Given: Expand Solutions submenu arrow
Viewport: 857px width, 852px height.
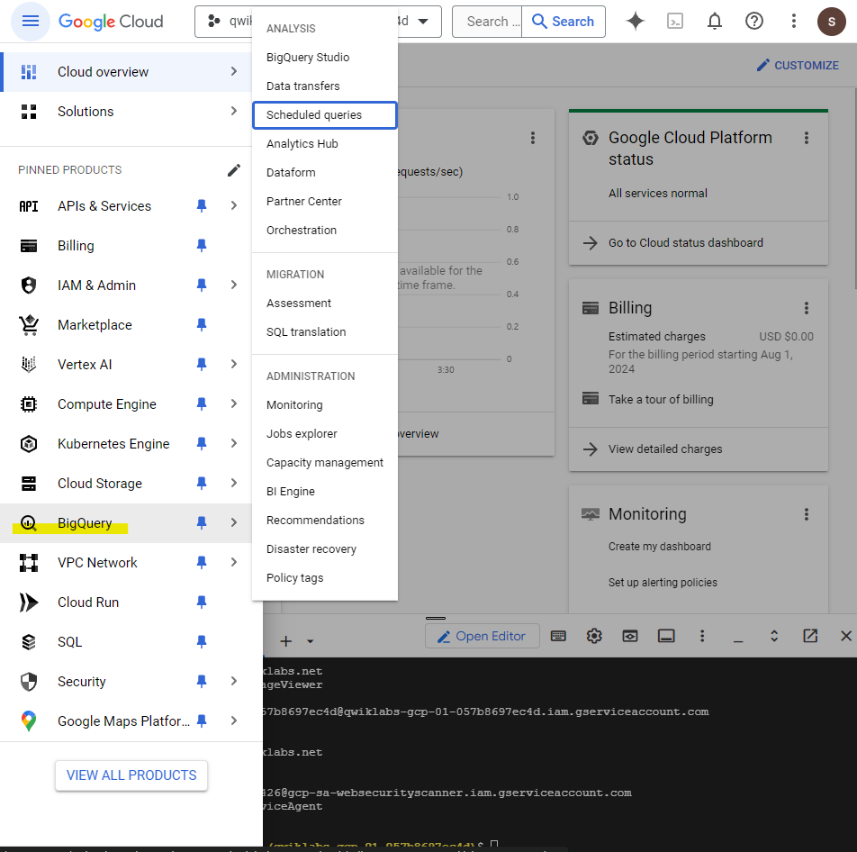Looking at the screenshot, I should tap(234, 111).
